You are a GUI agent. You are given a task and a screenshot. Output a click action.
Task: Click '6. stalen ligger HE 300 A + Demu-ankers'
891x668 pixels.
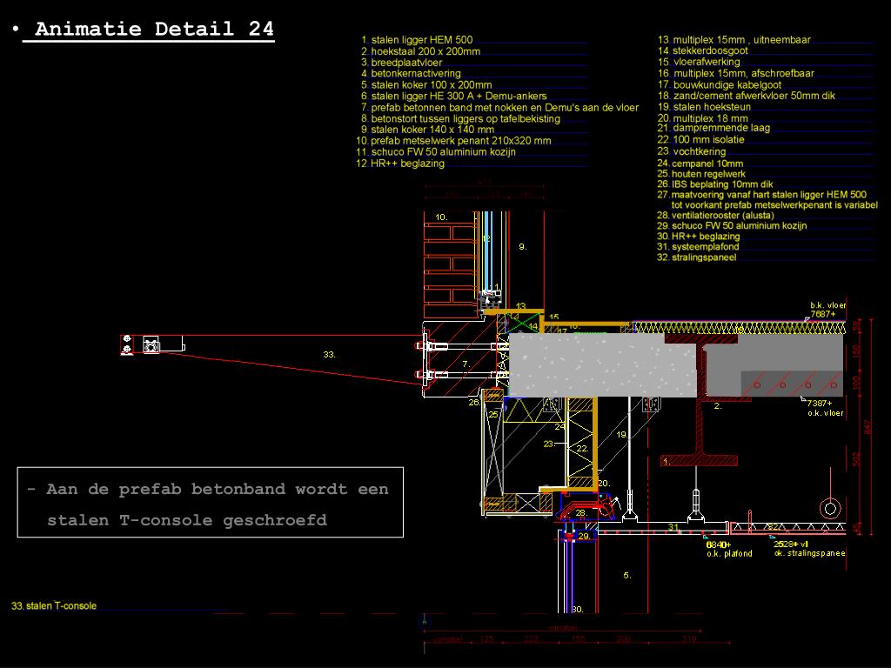(x=453, y=96)
